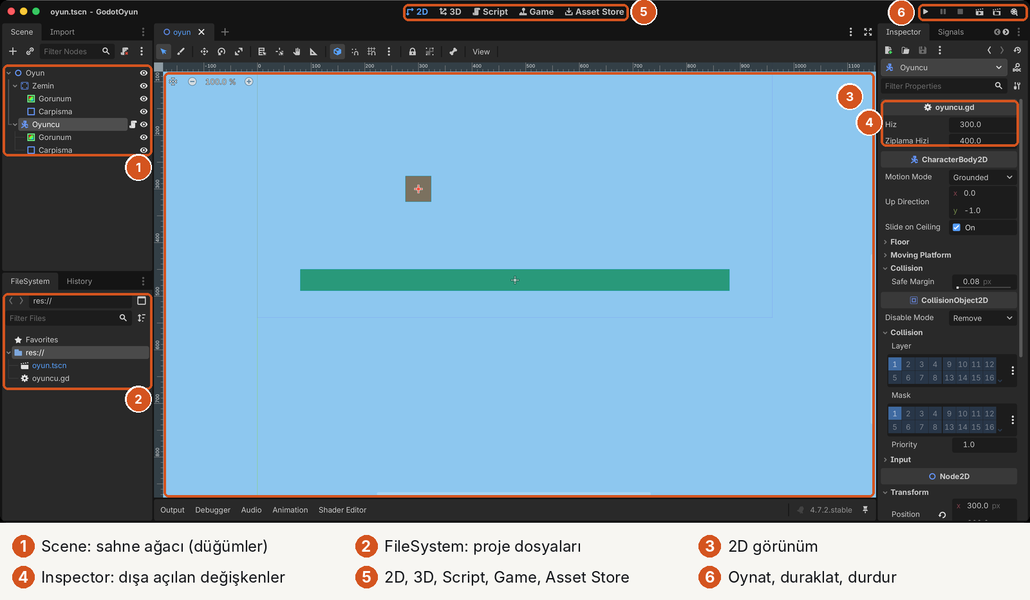Open the Signals tab
The height and width of the screenshot is (600, 1030).
tap(951, 32)
